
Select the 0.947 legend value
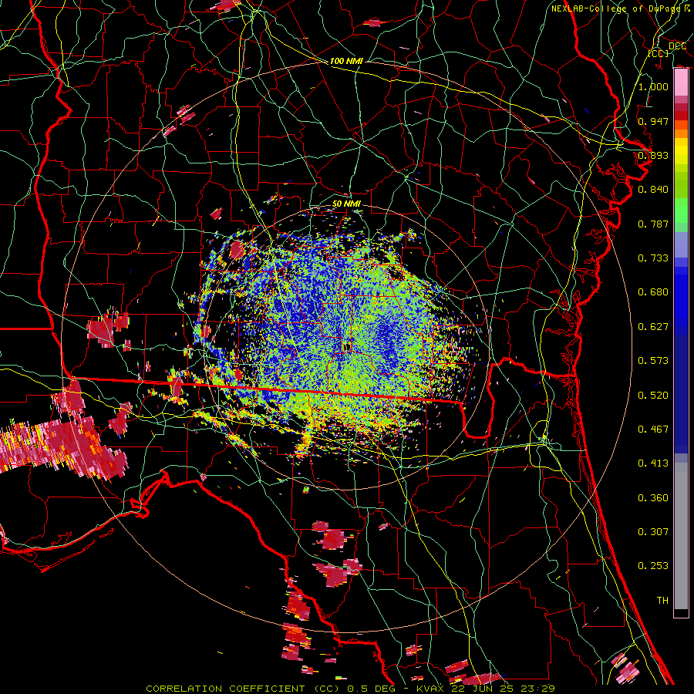(653, 121)
